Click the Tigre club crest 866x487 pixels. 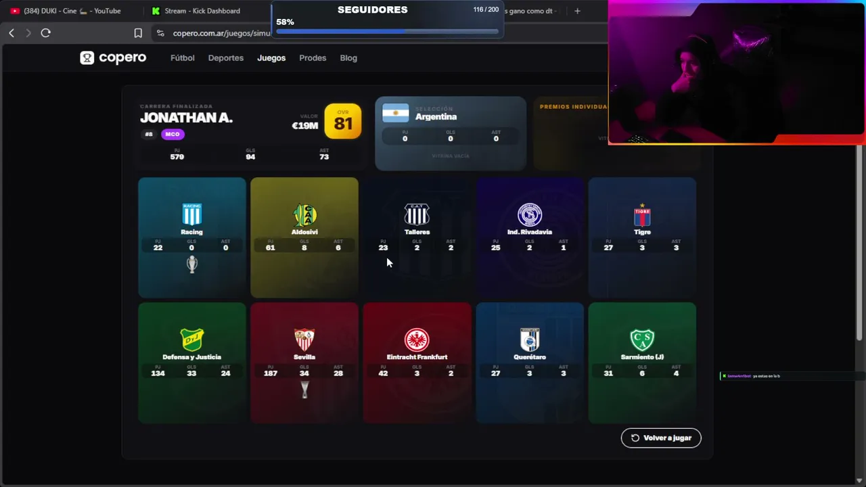pyautogui.click(x=642, y=214)
